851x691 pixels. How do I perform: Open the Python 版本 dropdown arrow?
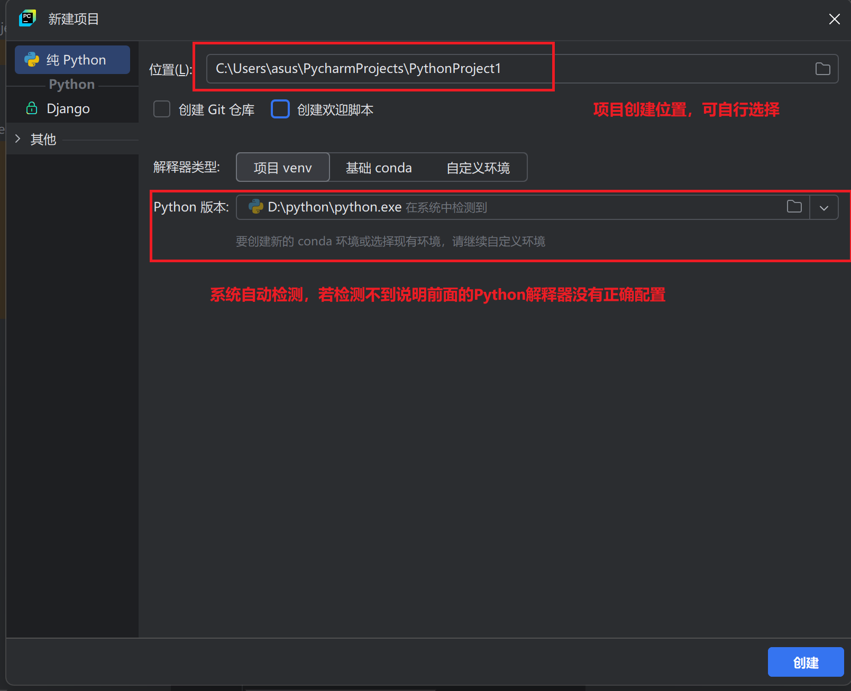824,208
